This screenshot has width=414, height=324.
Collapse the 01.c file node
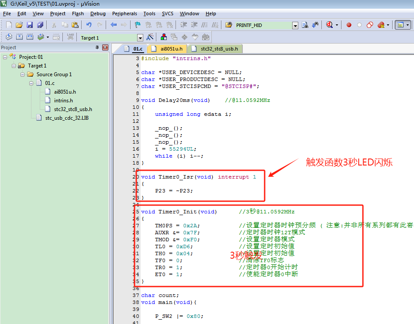(31, 83)
